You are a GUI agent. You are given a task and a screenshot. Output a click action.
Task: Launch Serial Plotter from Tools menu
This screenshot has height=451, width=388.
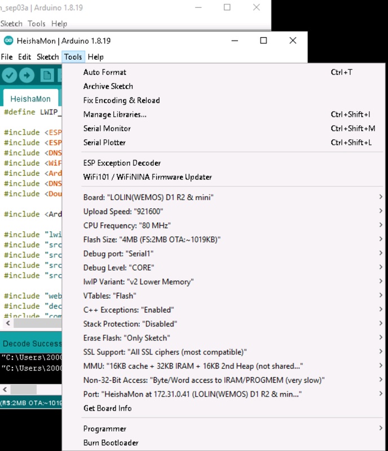click(224, 143)
